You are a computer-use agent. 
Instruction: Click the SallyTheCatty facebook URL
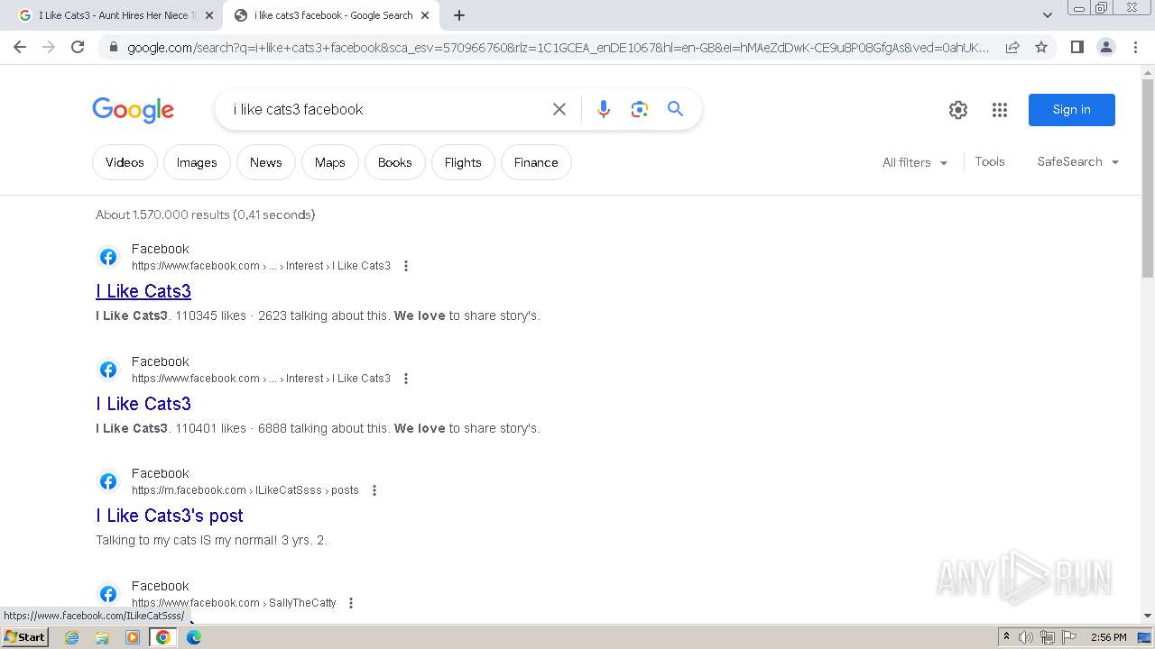[234, 603]
